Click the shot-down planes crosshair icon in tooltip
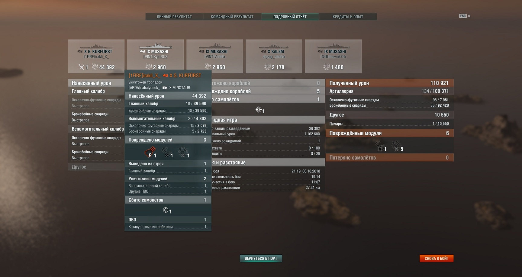Image resolution: width=522 pixels, height=277 pixels. (166, 210)
